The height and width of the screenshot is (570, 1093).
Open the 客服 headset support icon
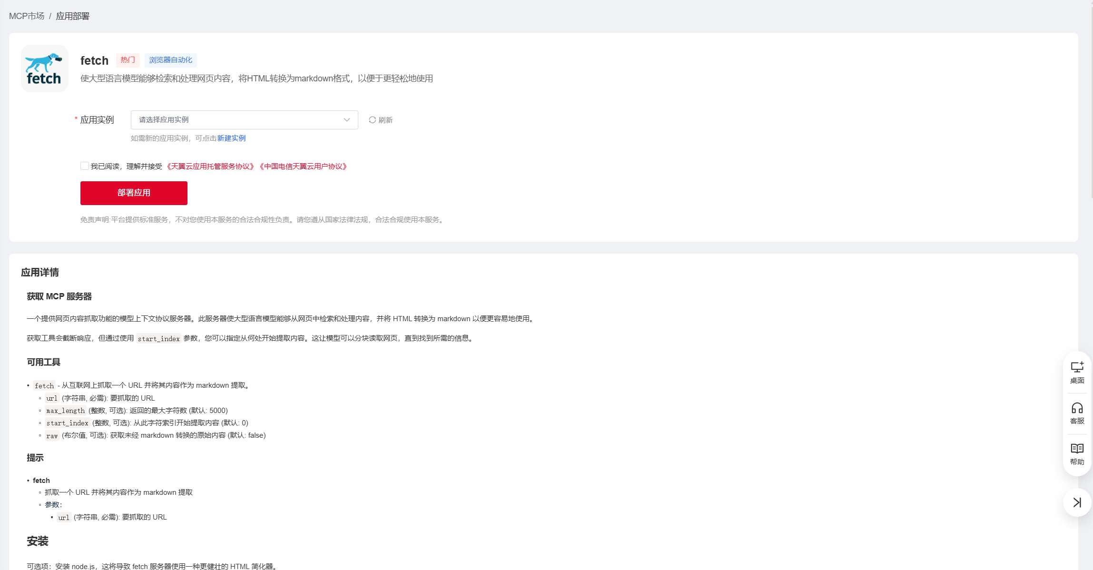[x=1077, y=413]
